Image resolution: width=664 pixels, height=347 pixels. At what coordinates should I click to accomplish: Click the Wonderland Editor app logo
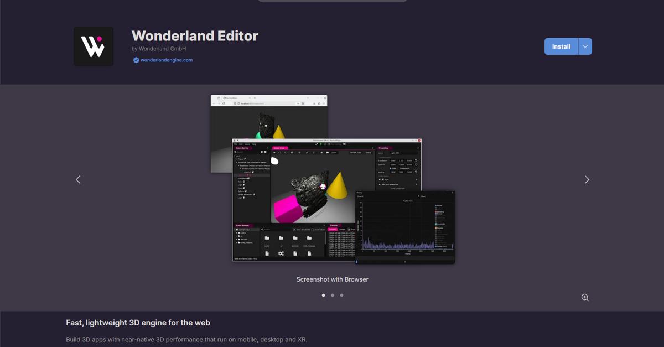93,46
